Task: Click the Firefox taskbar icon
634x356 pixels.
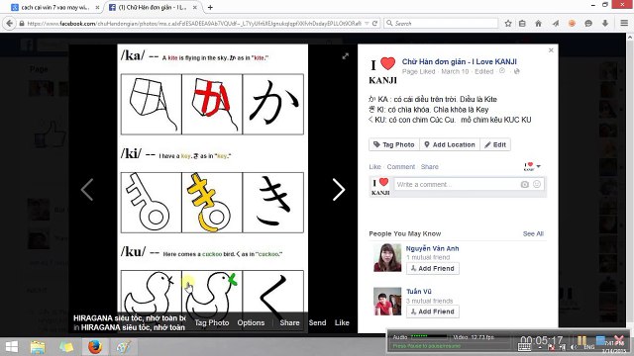Action: tap(95, 347)
